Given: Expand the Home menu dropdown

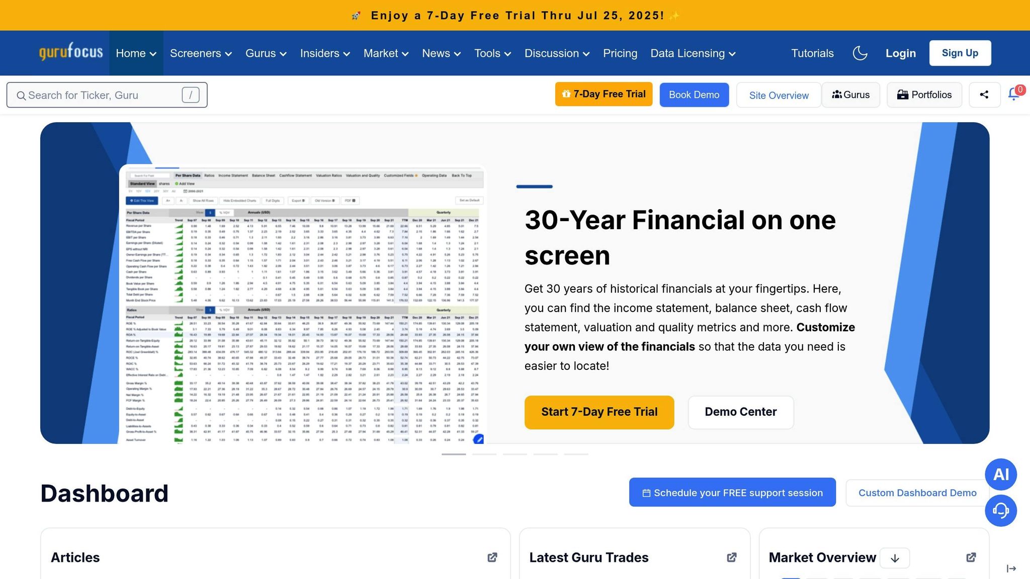Looking at the screenshot, I should pos(136,53).
